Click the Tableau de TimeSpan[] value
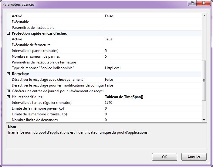The image size is (213, 167). pos(124,97)
